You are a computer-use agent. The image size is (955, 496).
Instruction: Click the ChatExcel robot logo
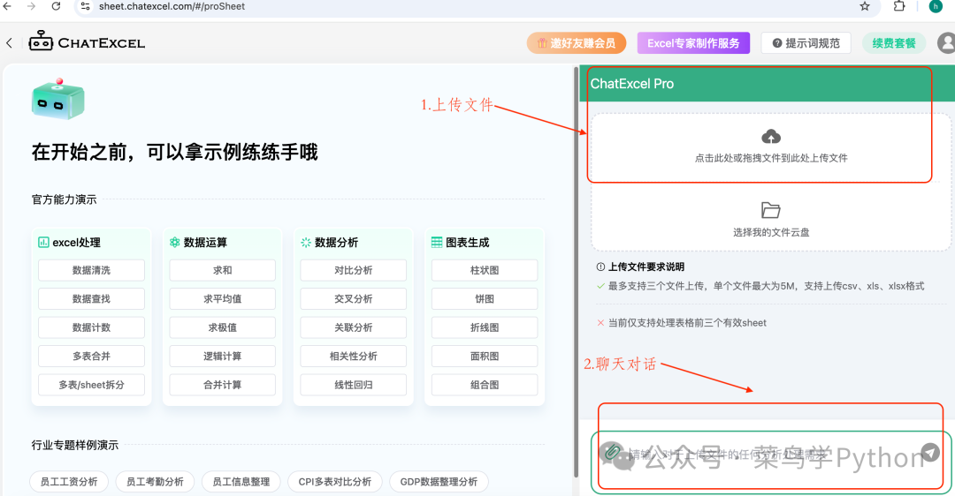41,41
